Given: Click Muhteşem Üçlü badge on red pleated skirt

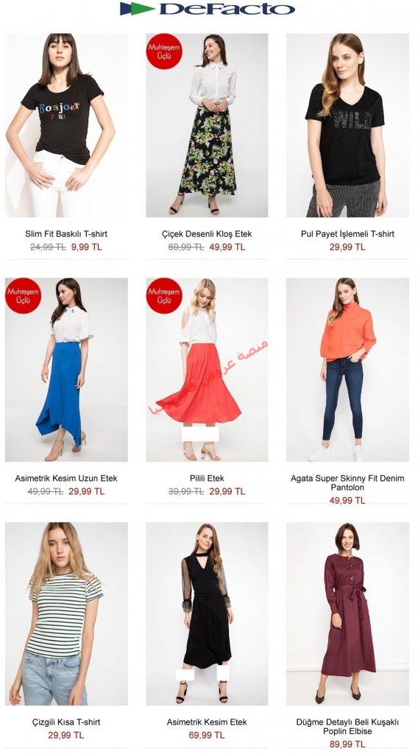Looking at the screenshot, I should (x=164, y=296).
